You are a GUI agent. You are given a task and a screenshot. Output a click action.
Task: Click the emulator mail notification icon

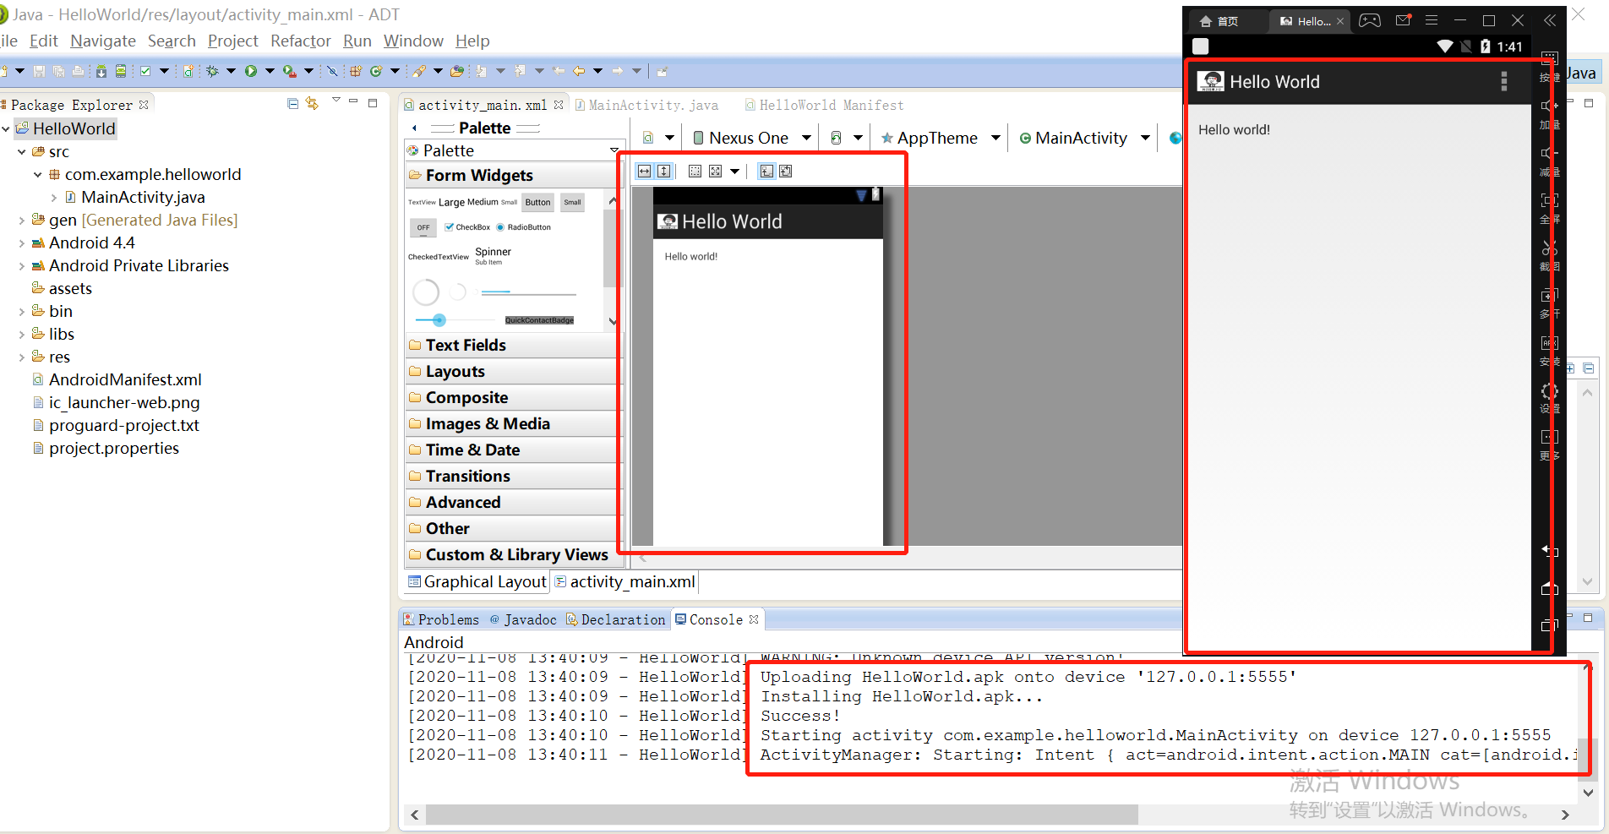1404,21
